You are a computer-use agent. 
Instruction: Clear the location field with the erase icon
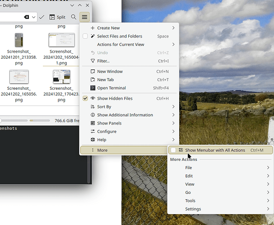26,17
